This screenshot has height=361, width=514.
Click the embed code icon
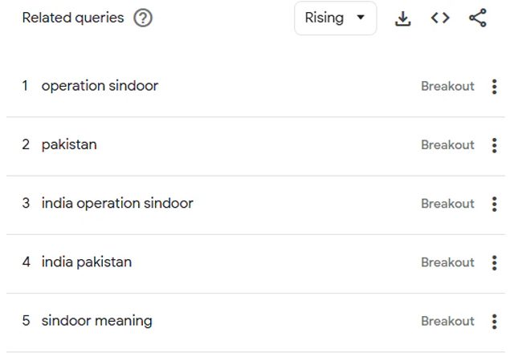tap(440, 18)
